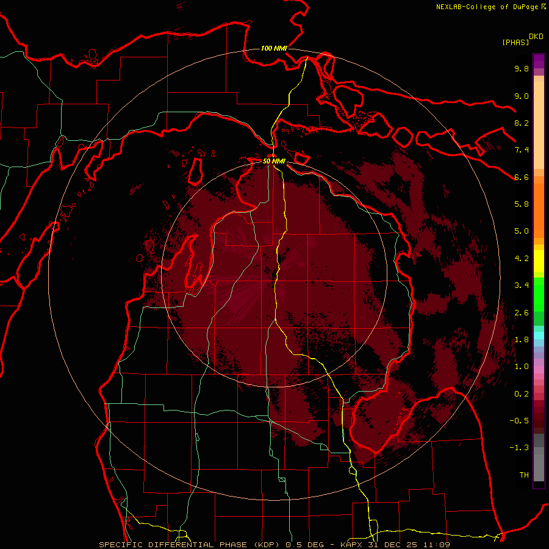
Task: Select the 9.8 scale value
Action: (522, 69)
